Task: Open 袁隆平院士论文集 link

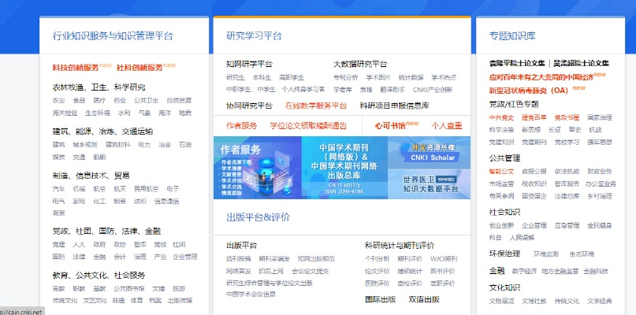Action: click(517, 64)
